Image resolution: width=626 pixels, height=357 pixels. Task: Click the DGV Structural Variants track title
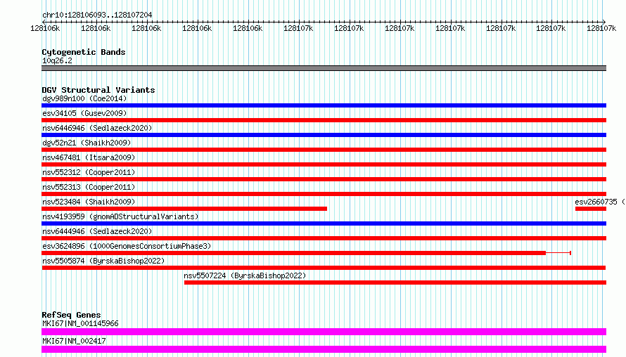pyautogui.click(x=98, y=90)
